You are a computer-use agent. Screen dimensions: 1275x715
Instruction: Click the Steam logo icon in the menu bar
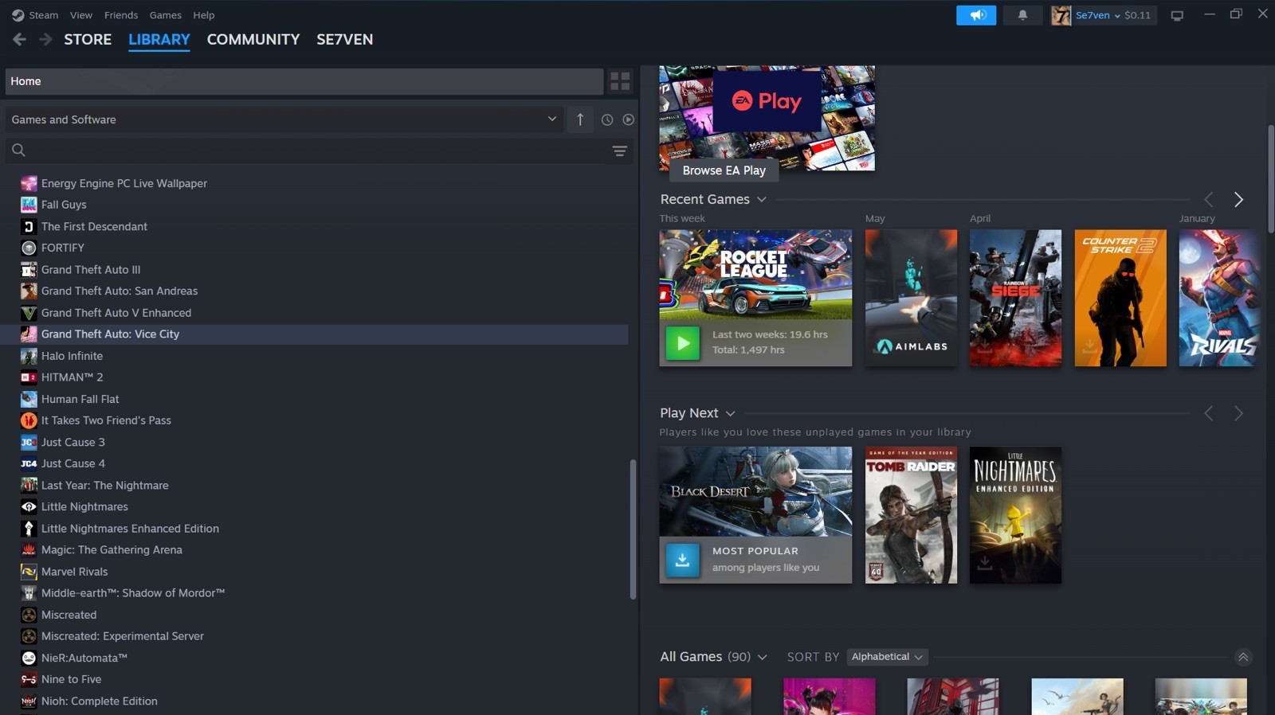click(18, 15)
